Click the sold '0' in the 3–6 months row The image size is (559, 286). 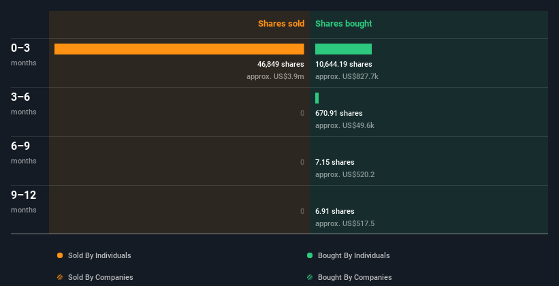pyautogui.click(x=302, y=114)
